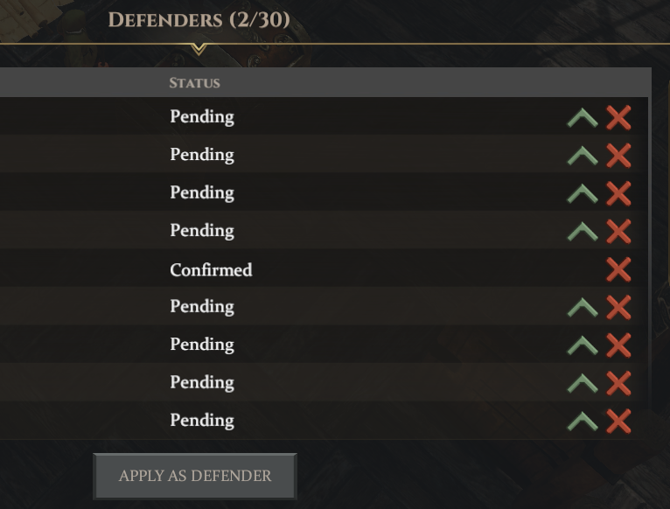Decline the second Pending applicant's red X
The height and width of the screenshot is (509, 670).
tap(618, 156)
